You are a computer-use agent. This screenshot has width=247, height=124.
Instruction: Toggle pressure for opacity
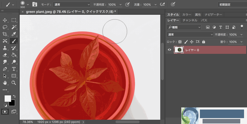click(x=127, y=5)
